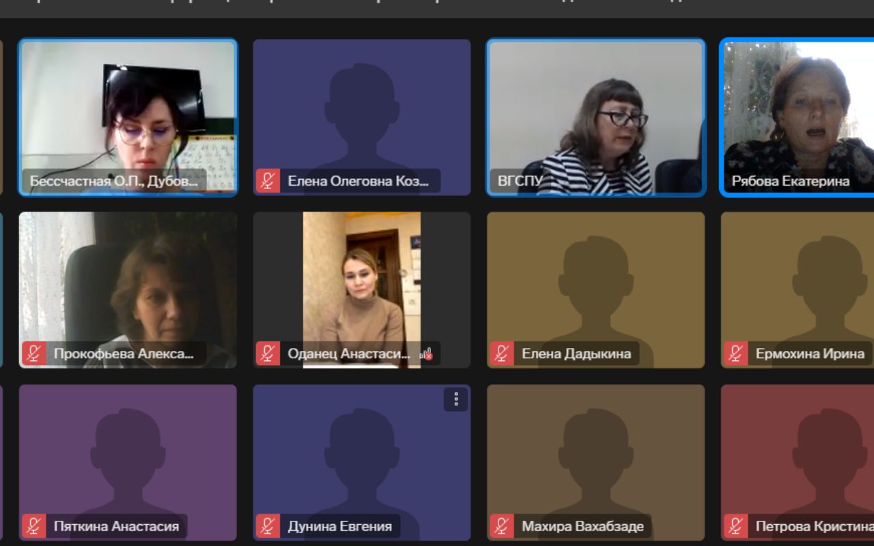Click muted mic icon for Дунина Евгения
Screen dimensions: 874x546
268,526
